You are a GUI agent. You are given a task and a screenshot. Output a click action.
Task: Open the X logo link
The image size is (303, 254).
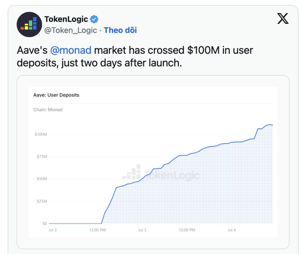[x=283, y=19]
